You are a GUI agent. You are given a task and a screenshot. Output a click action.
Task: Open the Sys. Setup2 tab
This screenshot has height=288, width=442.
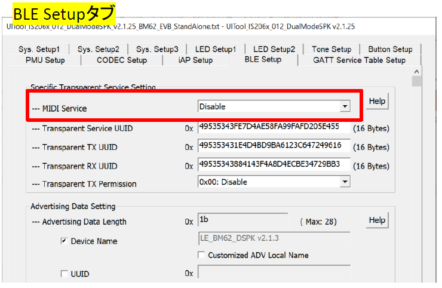click(98, 49)
